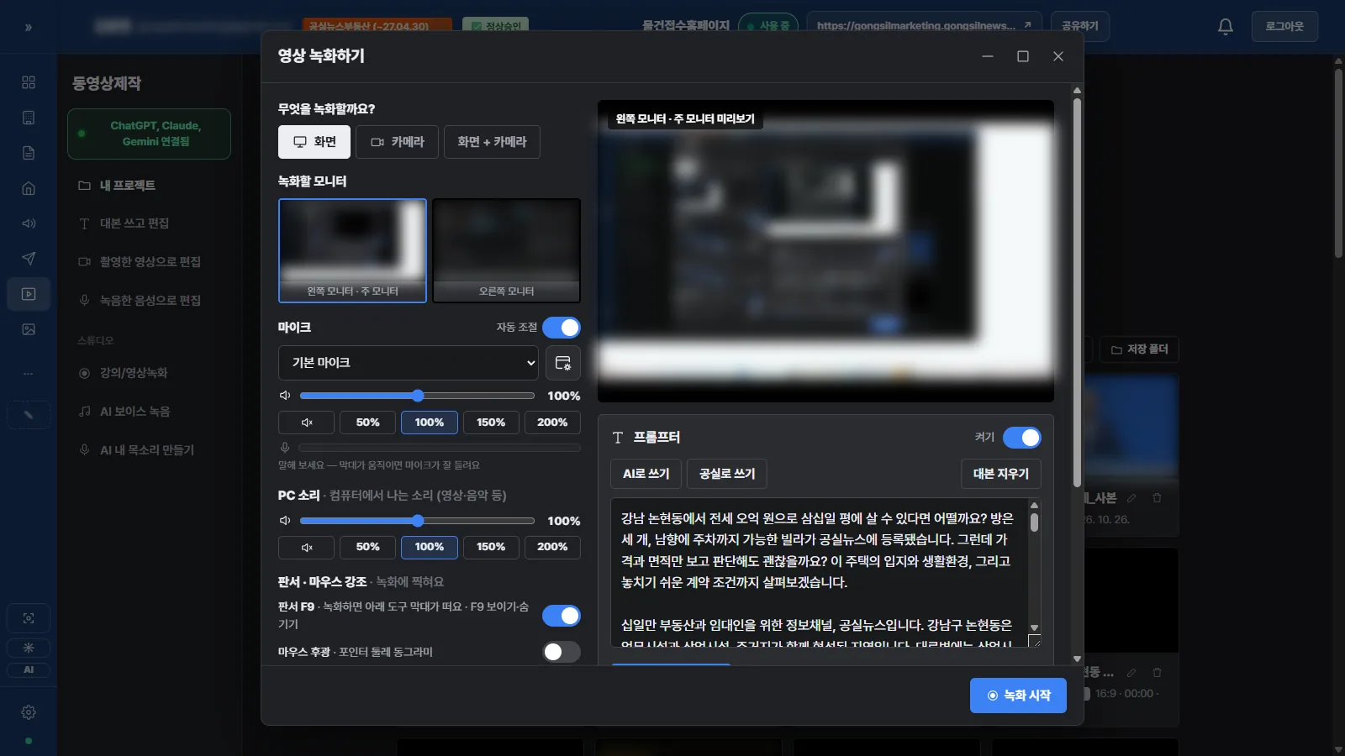The height and width of the screenshot is (756, 1345).
Task: Open the settings gear in the left rail
Action: (29, 712)
